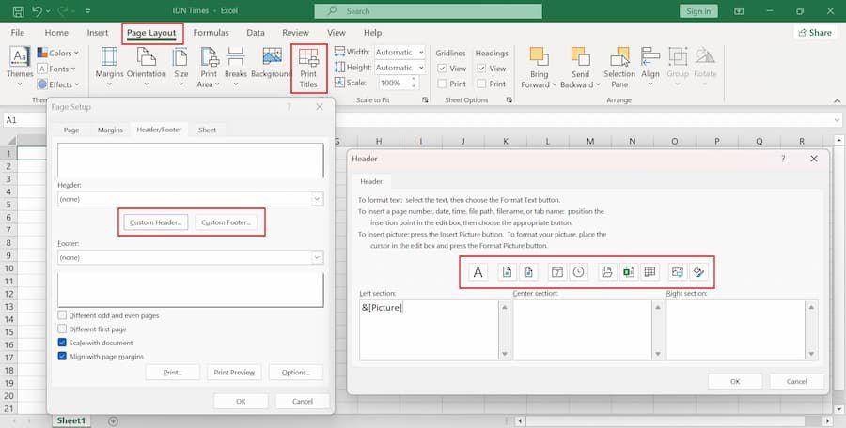Click the Send Backward icon
846x428 pixels.
click(581, 56)
